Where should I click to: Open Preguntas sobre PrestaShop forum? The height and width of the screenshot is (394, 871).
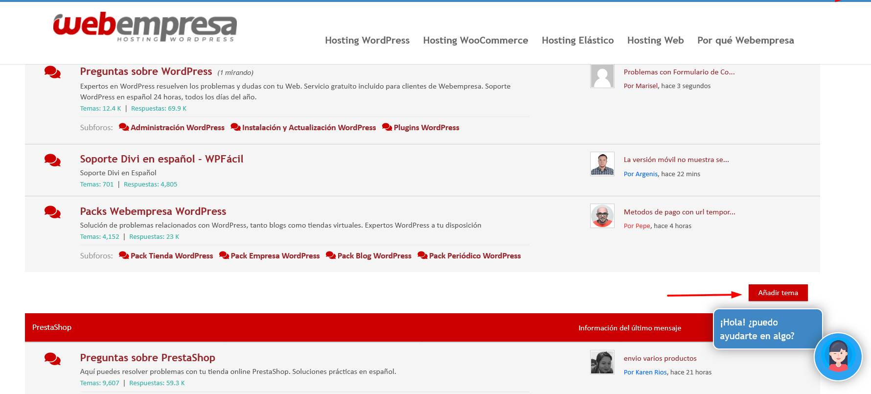pos(147,358)
